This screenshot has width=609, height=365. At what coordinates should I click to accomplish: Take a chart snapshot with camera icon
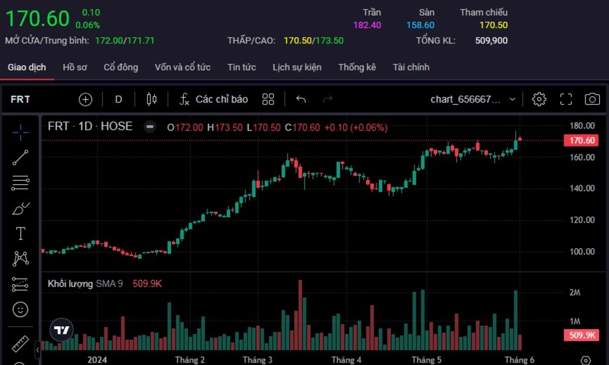point(592,99)
